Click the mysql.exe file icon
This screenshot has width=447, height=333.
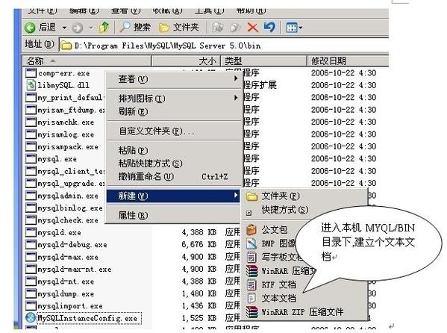(31, 159)
